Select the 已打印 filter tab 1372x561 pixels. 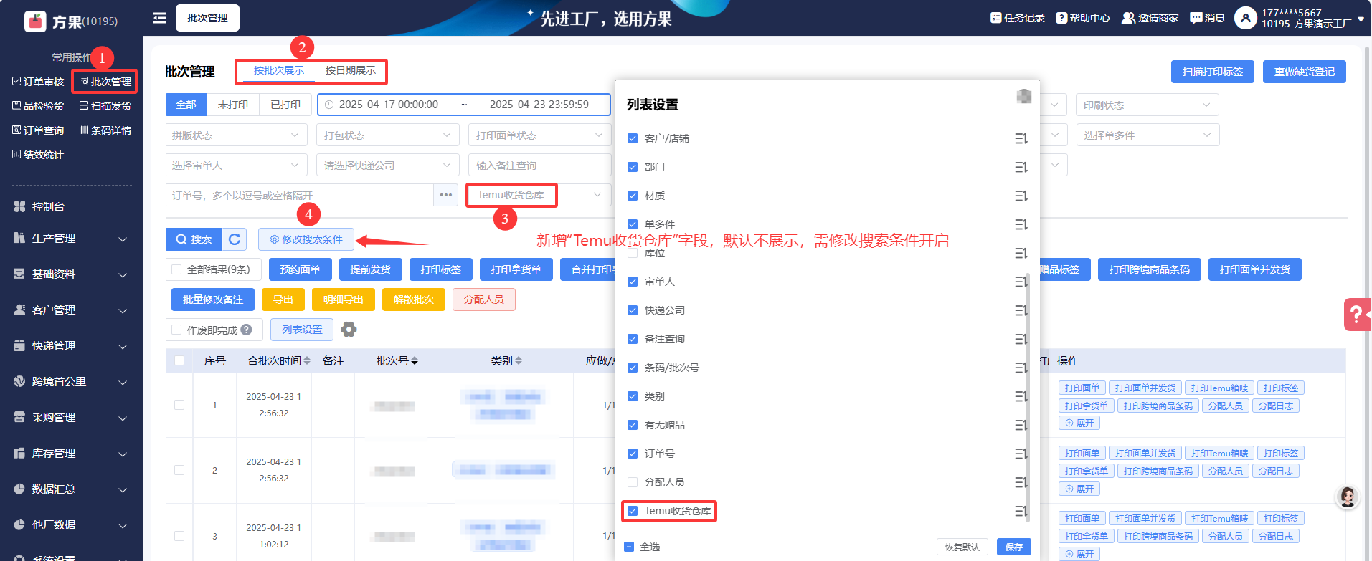[285, 105]
